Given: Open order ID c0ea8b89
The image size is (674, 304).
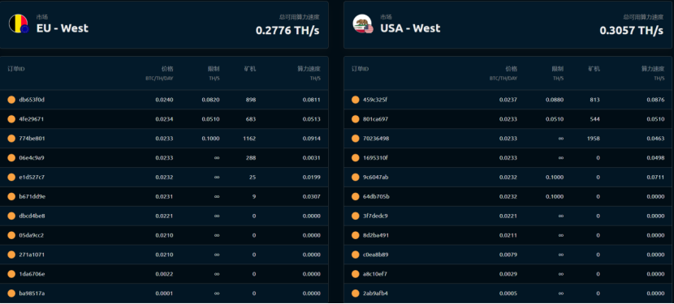Looking at the screenshot, I should [376, 255].
